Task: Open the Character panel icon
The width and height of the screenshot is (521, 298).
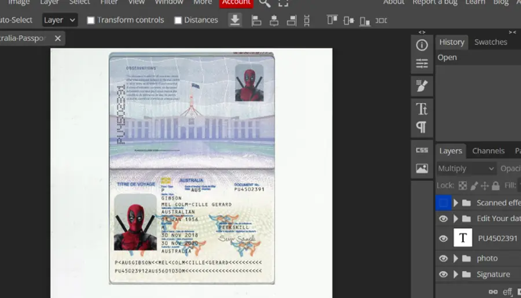Action: tap(421, 109)
